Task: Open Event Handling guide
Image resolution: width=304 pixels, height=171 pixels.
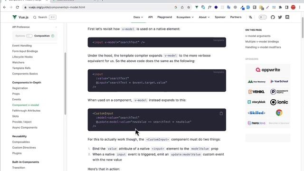Action: [x=22, y=46]
